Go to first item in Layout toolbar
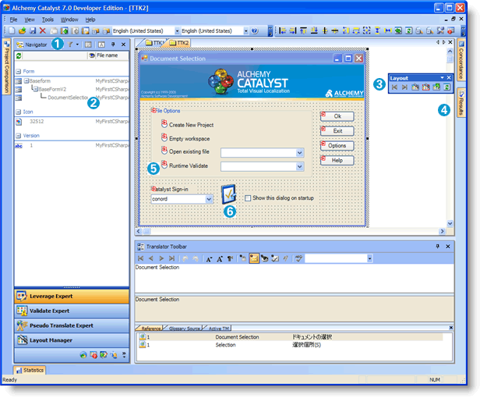The height and width of the screenshot is (398, 480). pyautogui.click(x=394, y=87)
